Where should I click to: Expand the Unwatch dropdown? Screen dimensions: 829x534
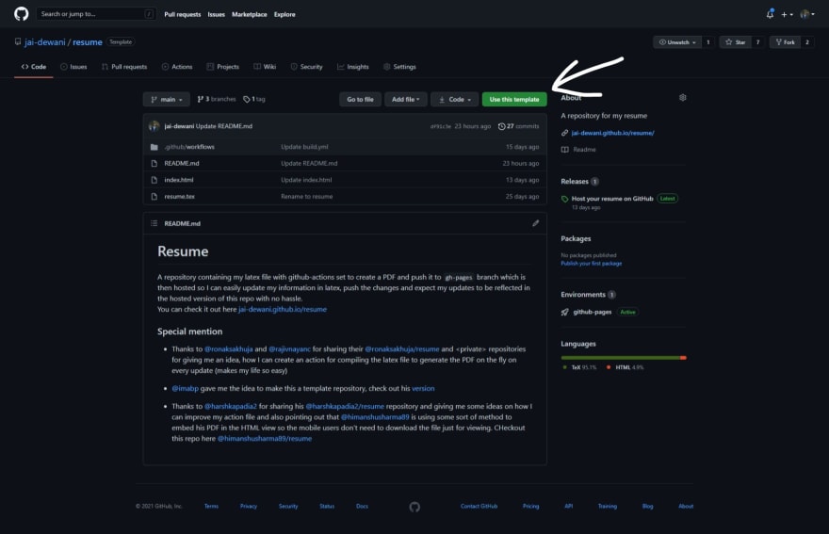pyautogui.click(x=677, y=42)
